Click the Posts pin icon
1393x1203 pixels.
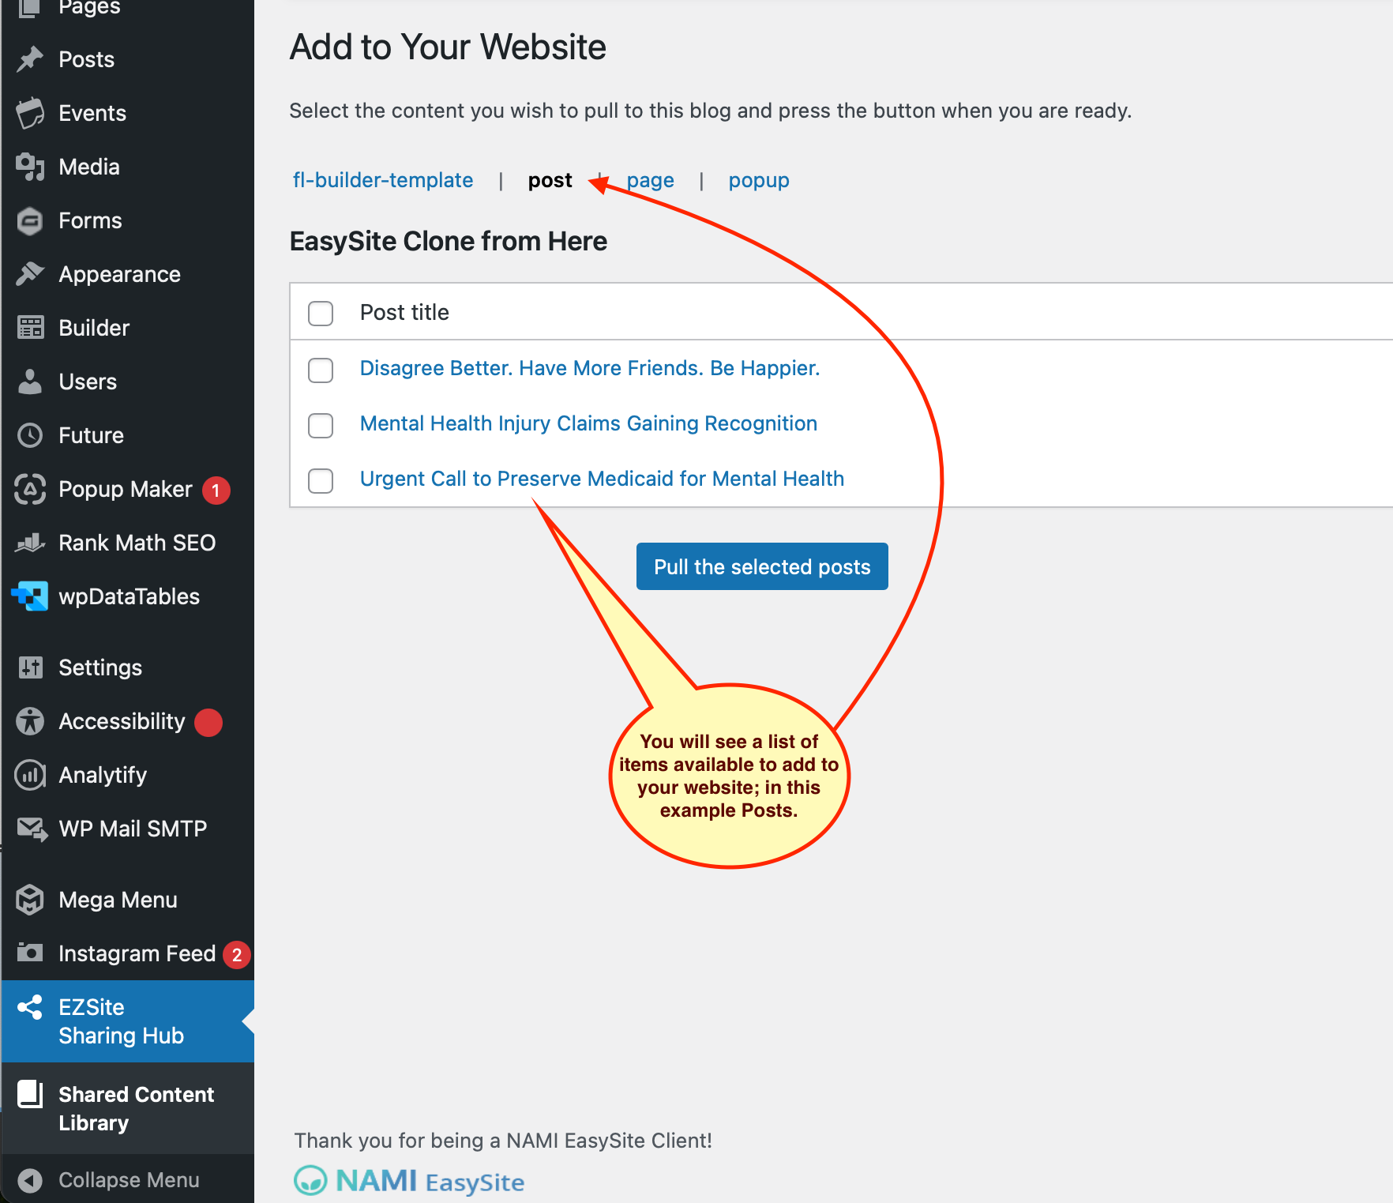[30, 59]
